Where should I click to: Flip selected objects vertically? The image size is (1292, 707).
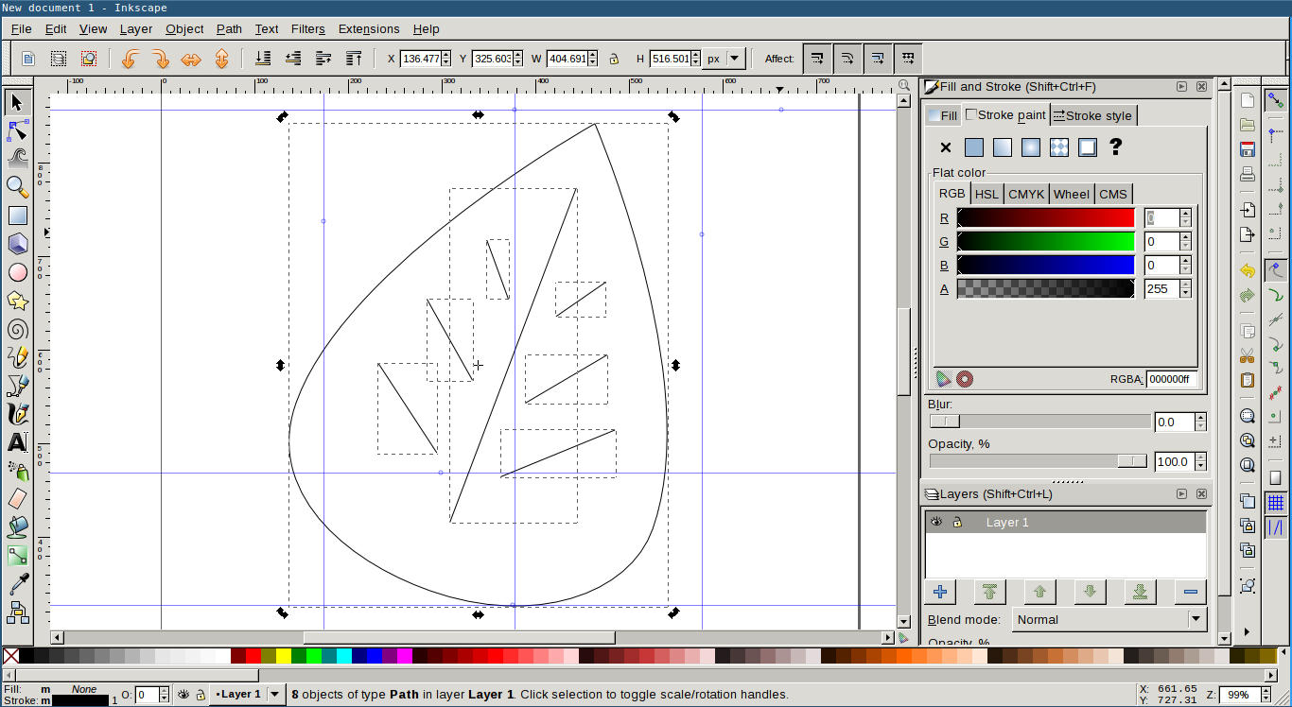pos(221,59)
